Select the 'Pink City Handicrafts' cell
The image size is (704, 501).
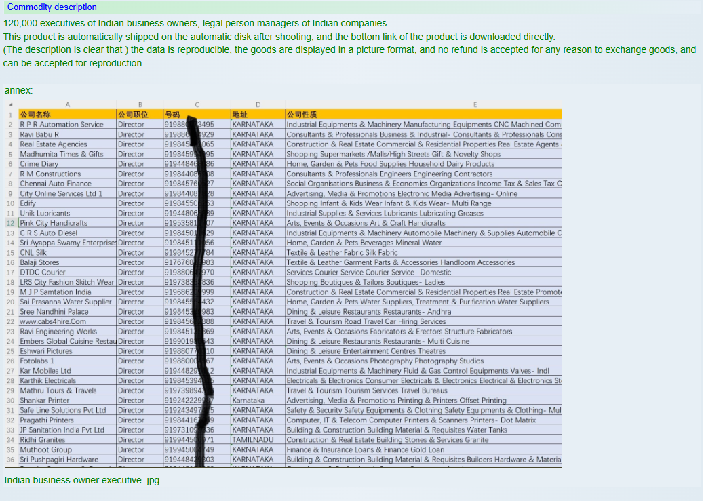click(x=54, y=223)
